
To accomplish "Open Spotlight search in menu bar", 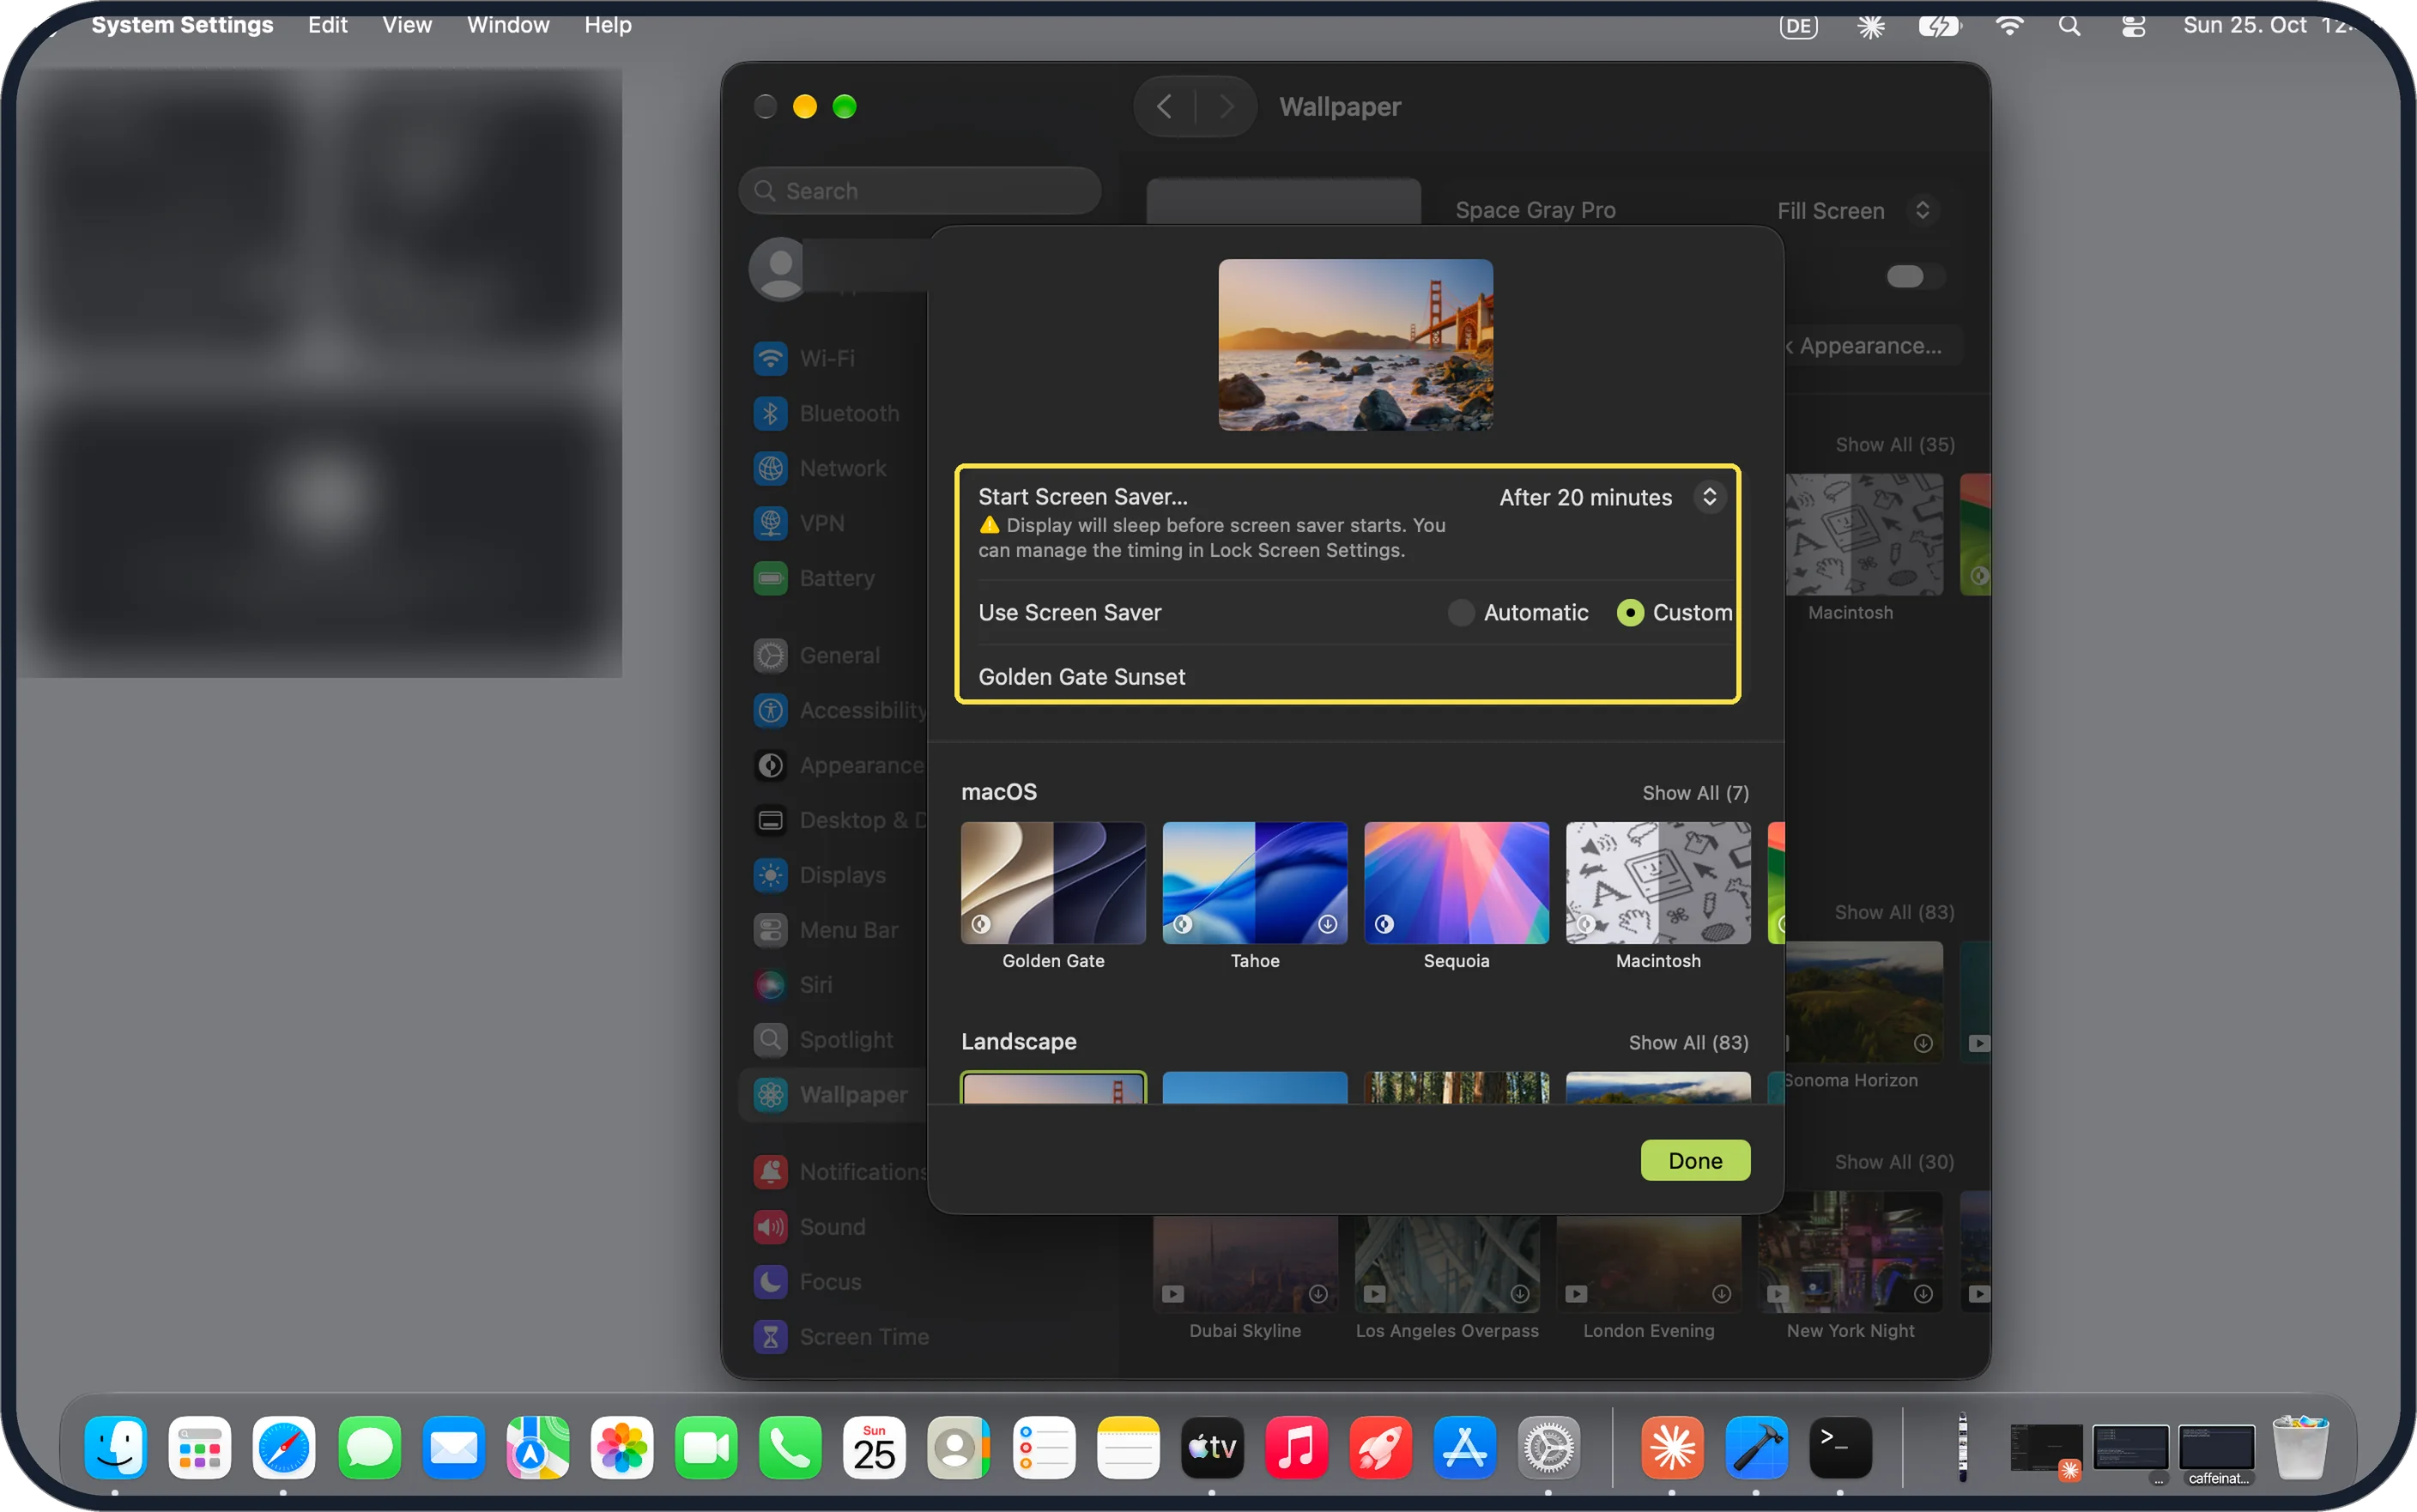I will (2070, 26).
